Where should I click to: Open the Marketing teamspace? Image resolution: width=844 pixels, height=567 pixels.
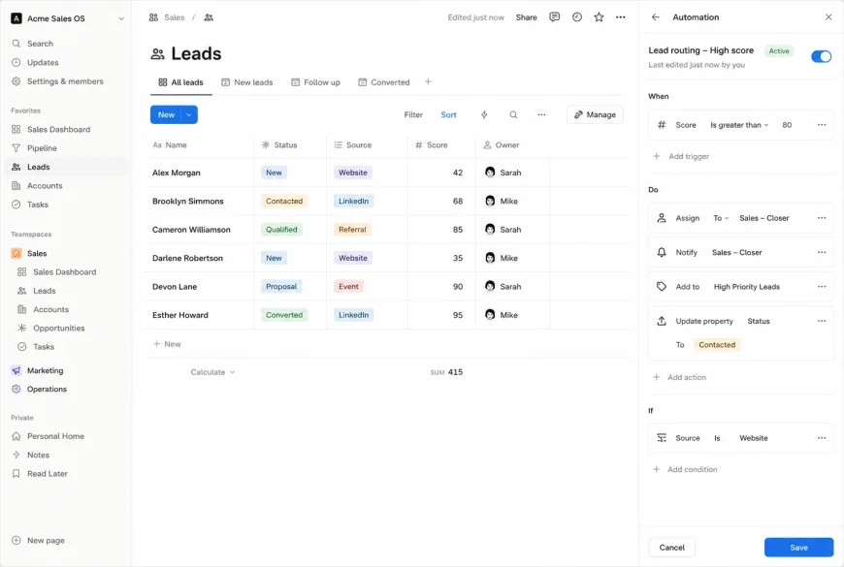point(46,370)
